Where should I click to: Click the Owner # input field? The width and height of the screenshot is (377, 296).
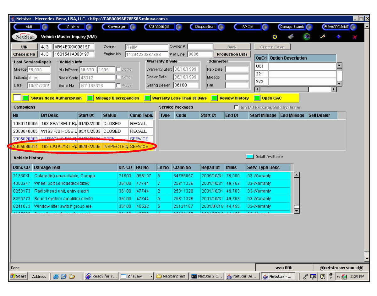point(200,47)
